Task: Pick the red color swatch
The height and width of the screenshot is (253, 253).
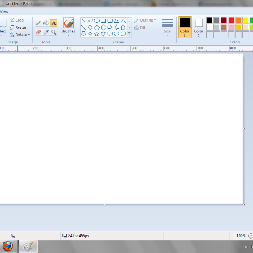Action: pyautogui.click(x=231, y=20)
